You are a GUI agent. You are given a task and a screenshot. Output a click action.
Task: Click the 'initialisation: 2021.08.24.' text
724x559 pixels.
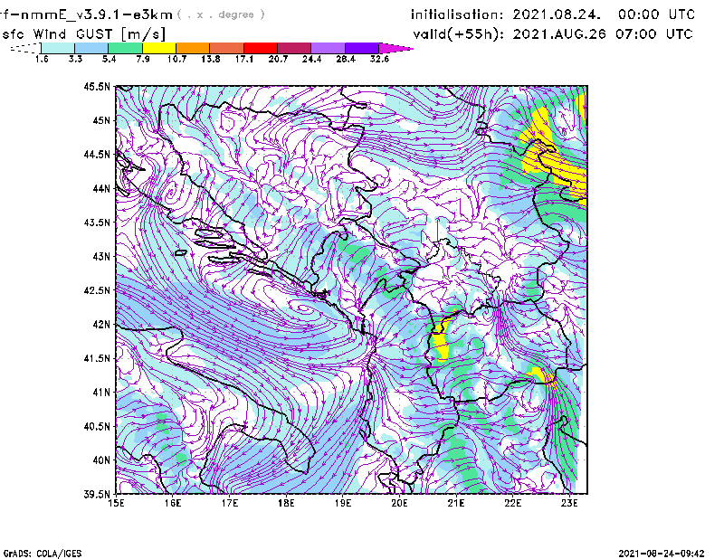click(506, 14)
